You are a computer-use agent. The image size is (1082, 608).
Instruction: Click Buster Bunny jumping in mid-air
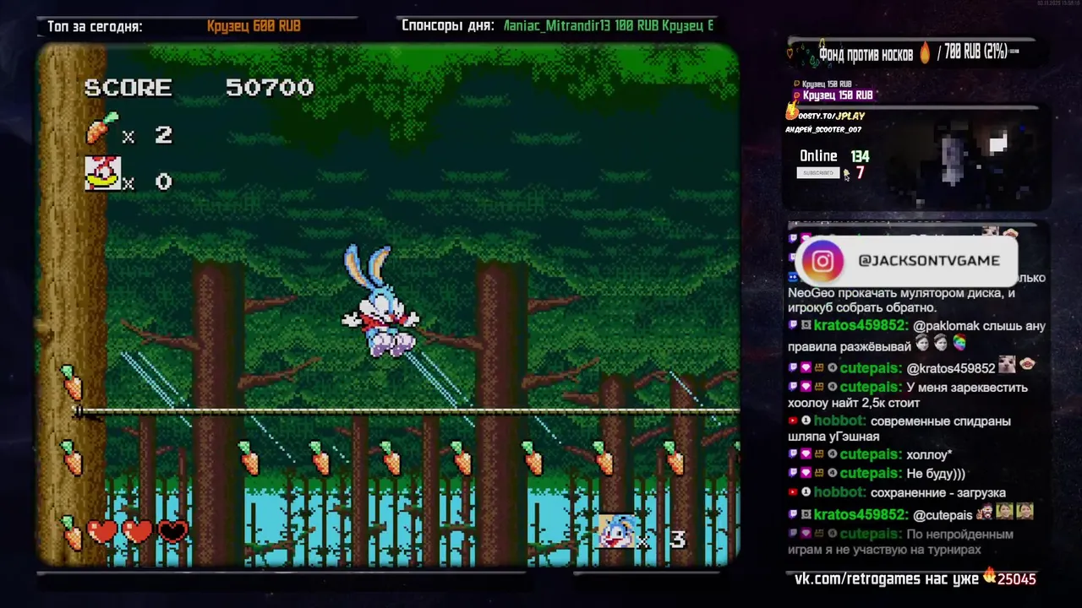click(x=380, y=301)
